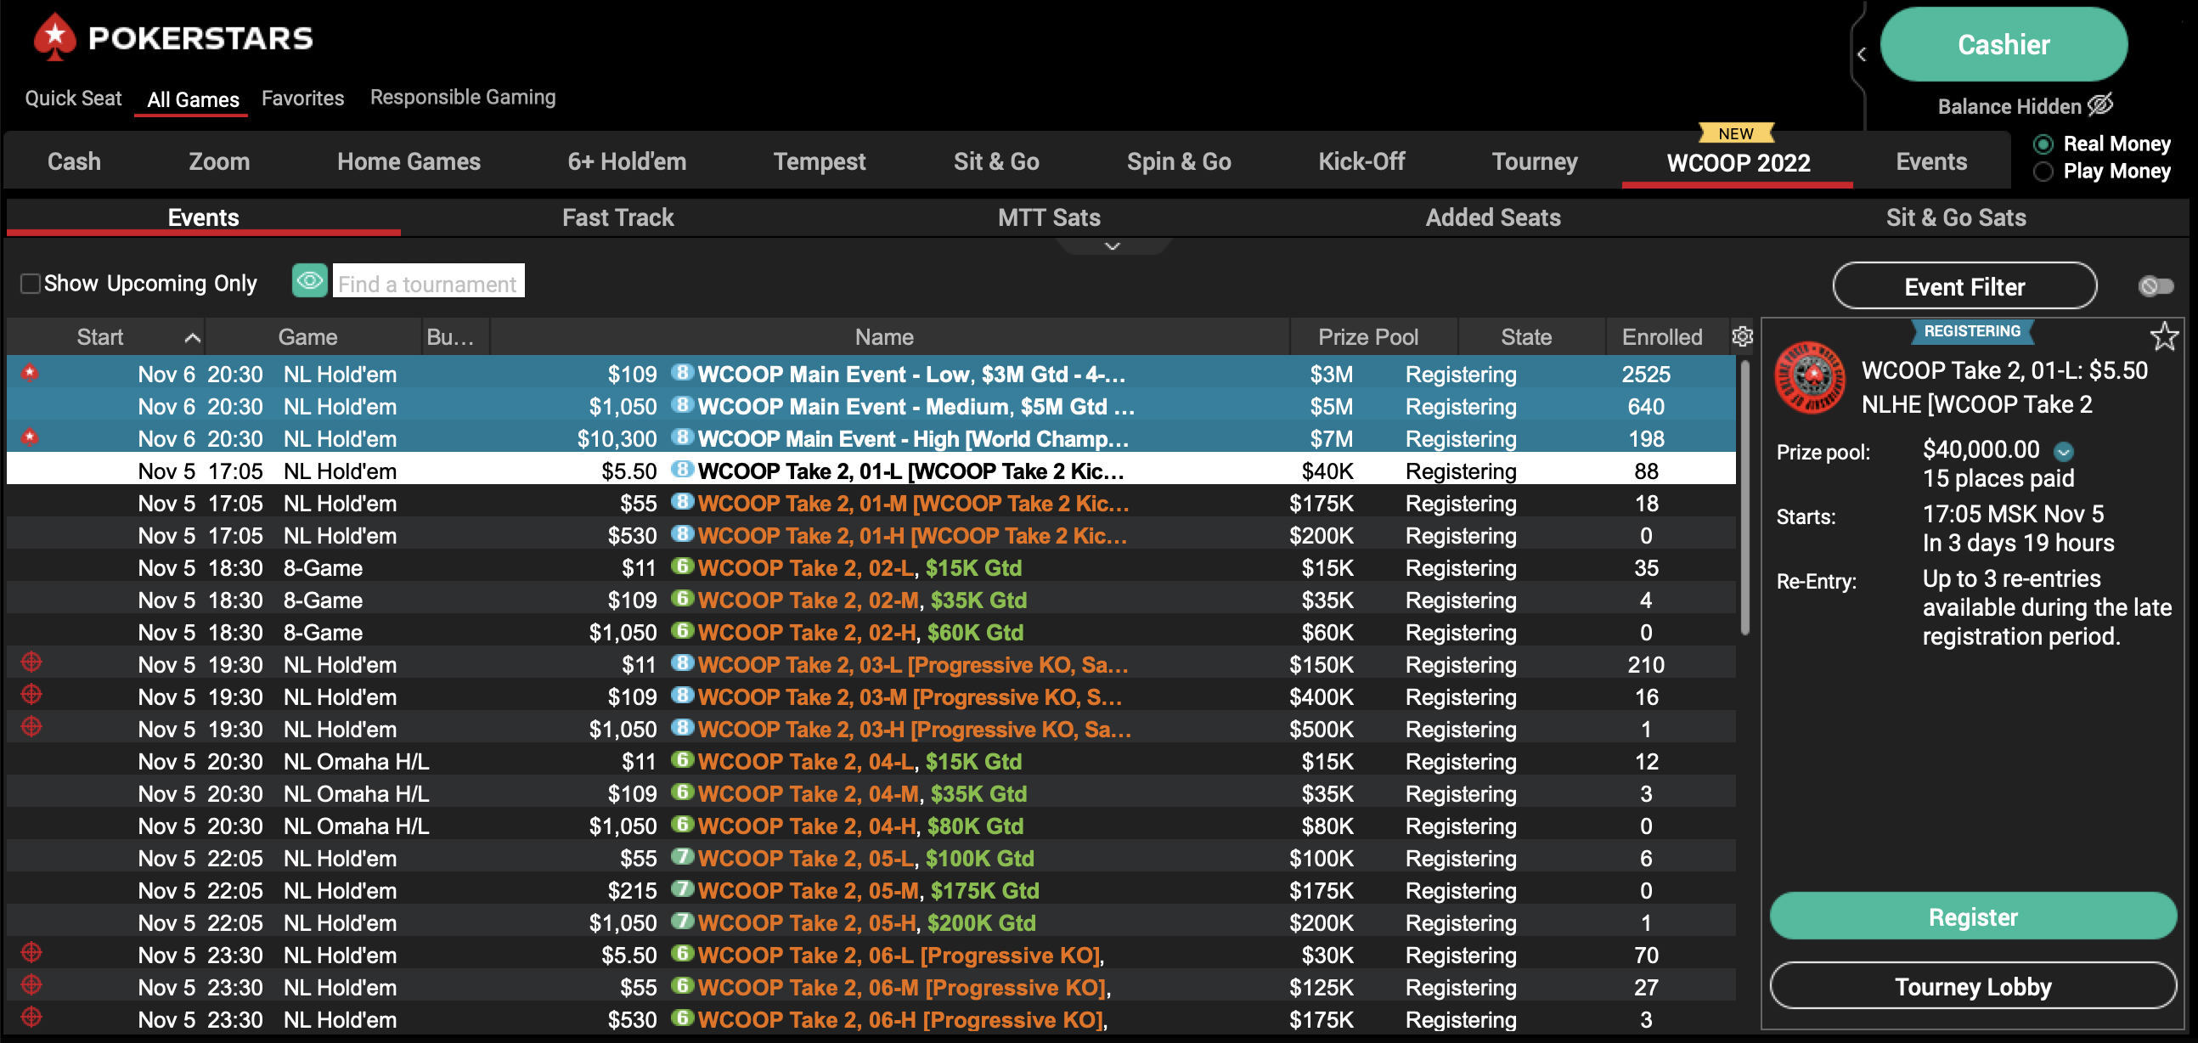Click 6-max badge on Take 2 02-L row
The image size is (2198, 1043).
point(681,566)
